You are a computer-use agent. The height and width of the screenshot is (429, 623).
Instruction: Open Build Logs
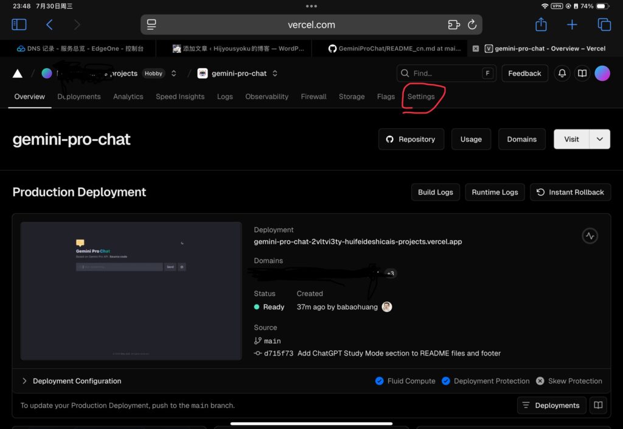[436, 192]
